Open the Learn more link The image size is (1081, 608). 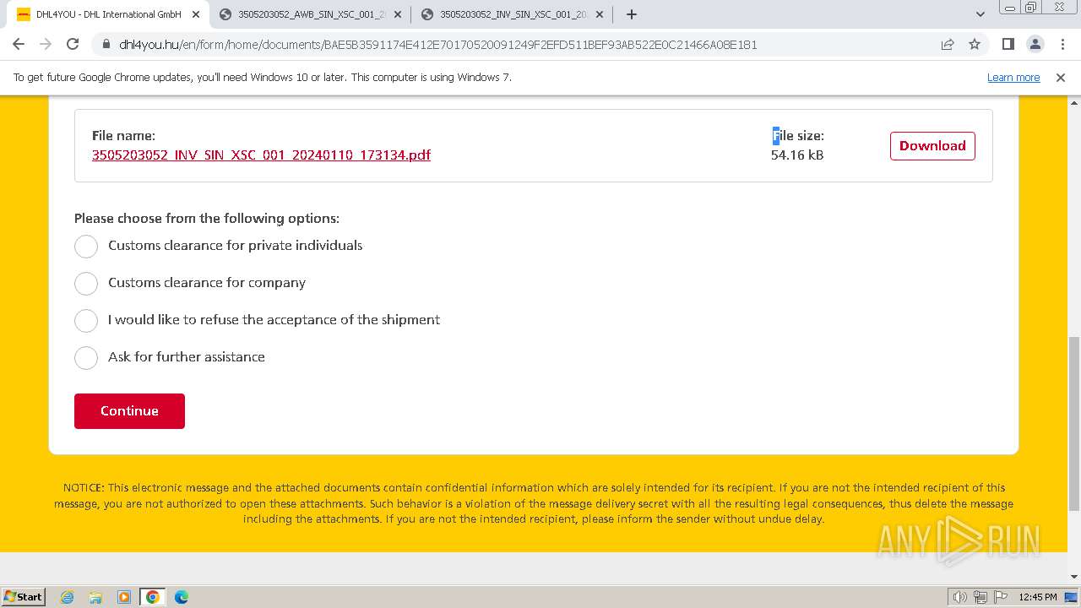point(1013,77)
